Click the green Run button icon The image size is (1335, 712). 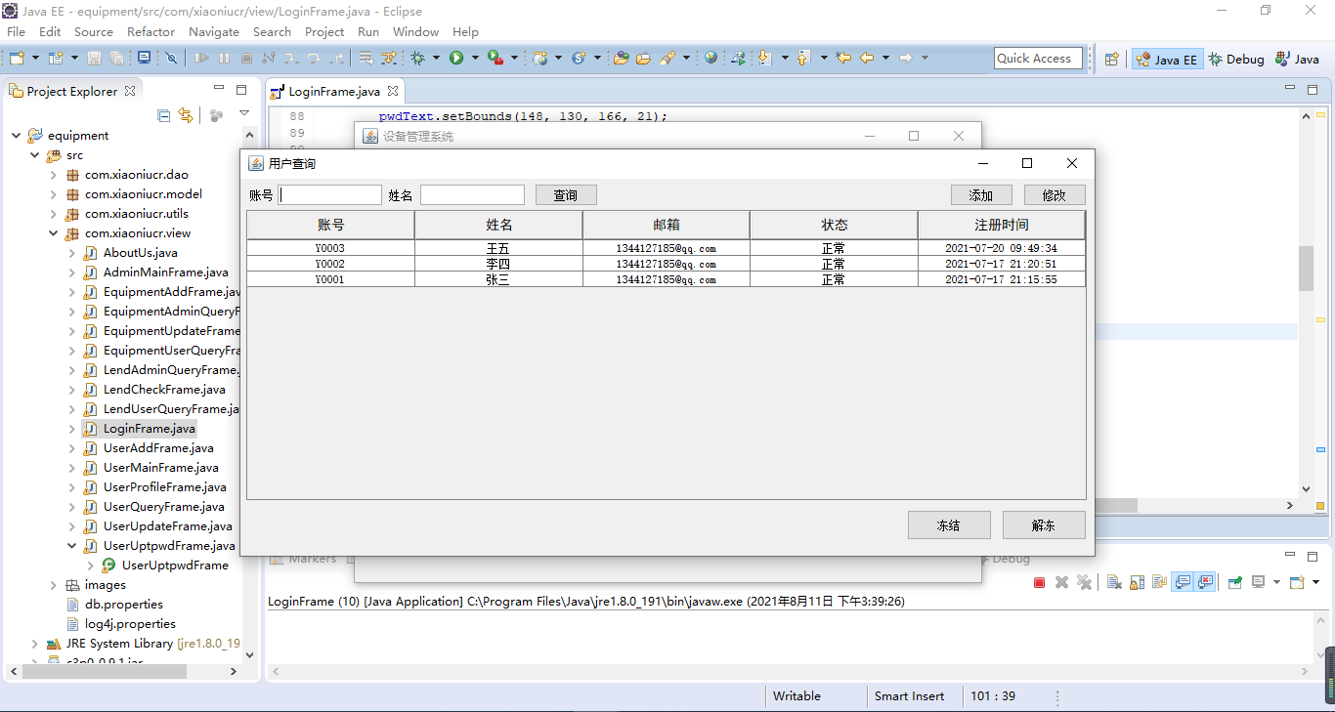456,59
